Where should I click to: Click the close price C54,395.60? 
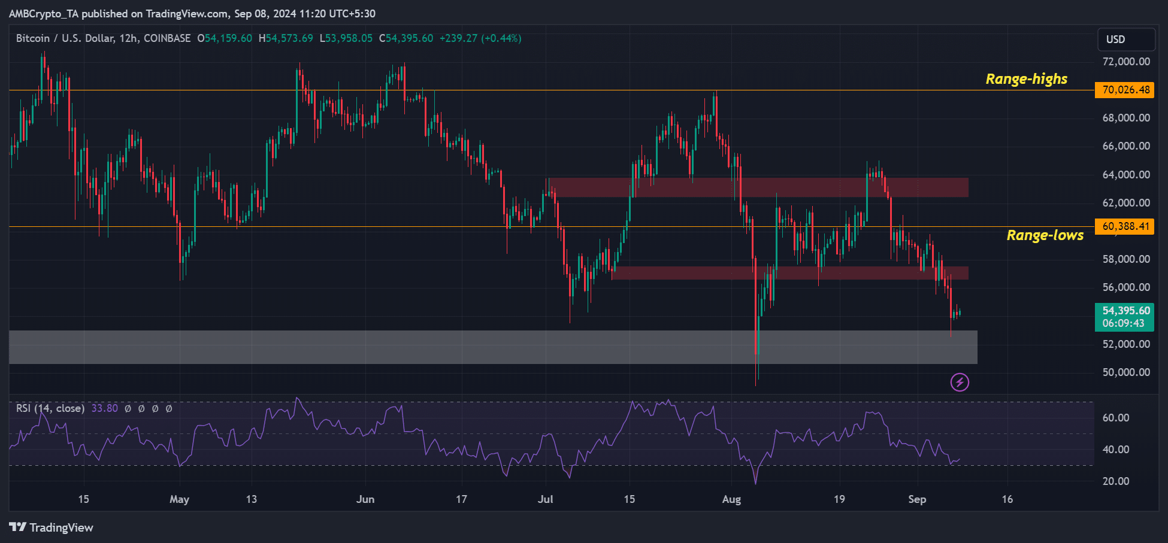tap(406, 38)
